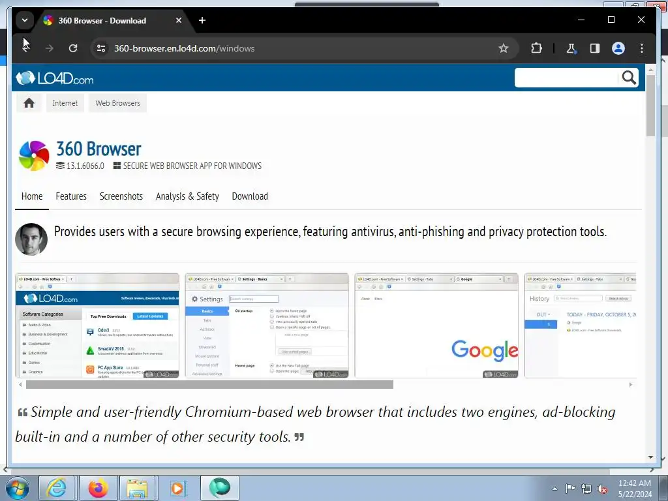Show hidden system tray icons
This screenshot has height=501, width=668.
pyautogui.click(x=554, y=489)
